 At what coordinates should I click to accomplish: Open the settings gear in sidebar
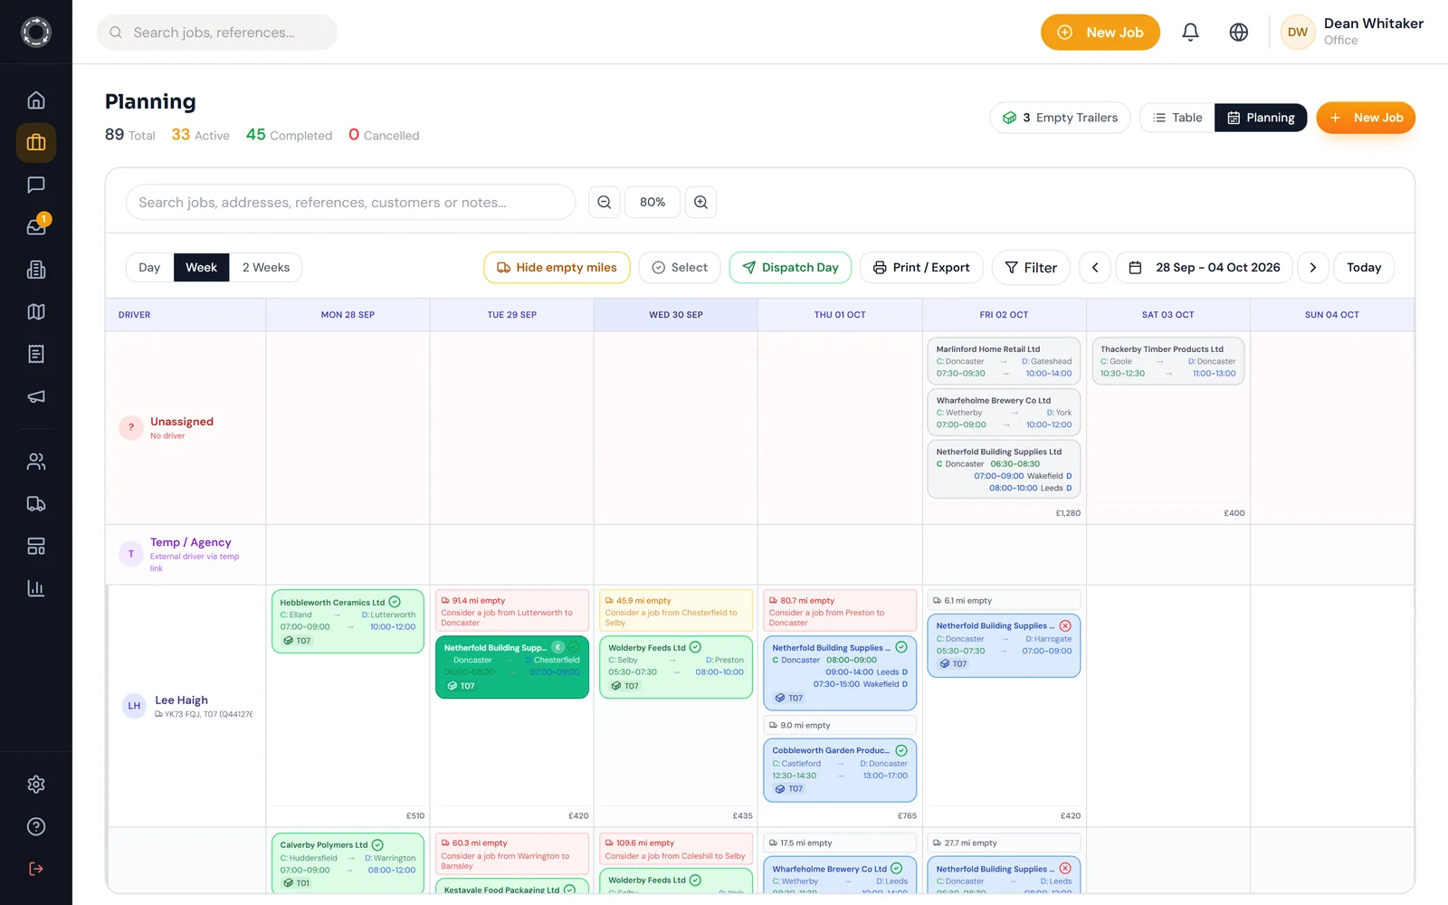click(x=36, y=785)
